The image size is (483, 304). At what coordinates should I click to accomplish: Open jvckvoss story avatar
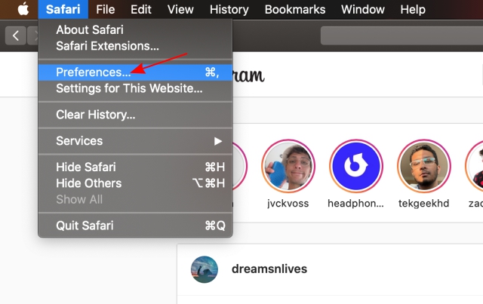point(288,166)
